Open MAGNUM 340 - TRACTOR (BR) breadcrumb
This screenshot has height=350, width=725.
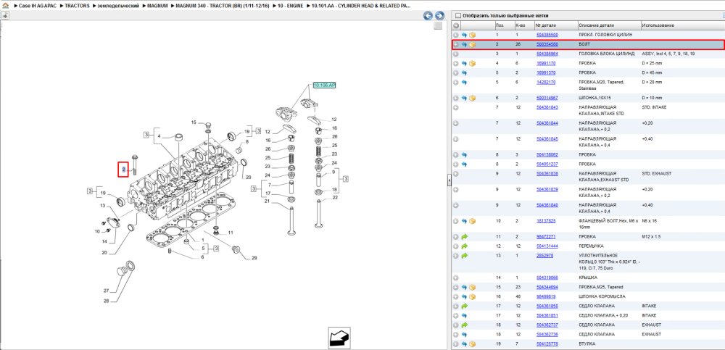(222, 6)
